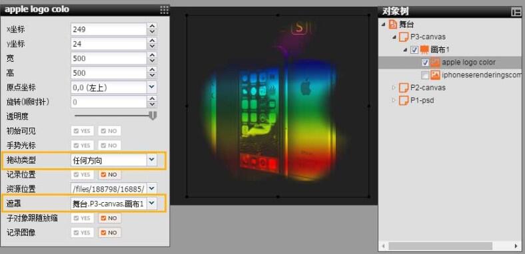Toggle the 画布1 visibility checkbox
Screen dimensions: 525x254
(414, 50)
